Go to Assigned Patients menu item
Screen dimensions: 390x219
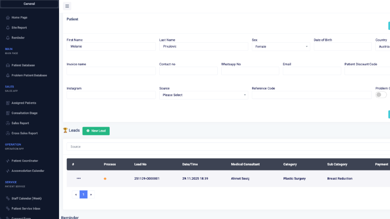click(x=24, y=103)
